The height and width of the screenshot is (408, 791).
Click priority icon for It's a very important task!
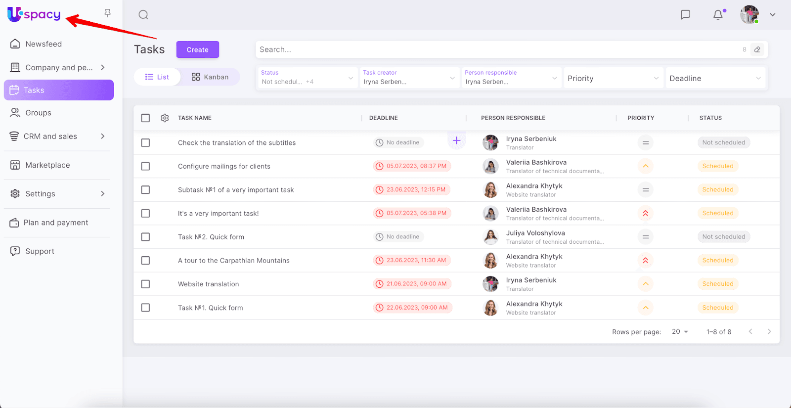click(646, 213)
